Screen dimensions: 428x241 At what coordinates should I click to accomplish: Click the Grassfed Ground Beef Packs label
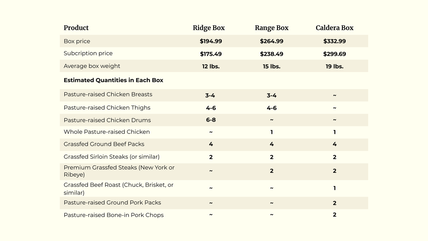(104, 144)
